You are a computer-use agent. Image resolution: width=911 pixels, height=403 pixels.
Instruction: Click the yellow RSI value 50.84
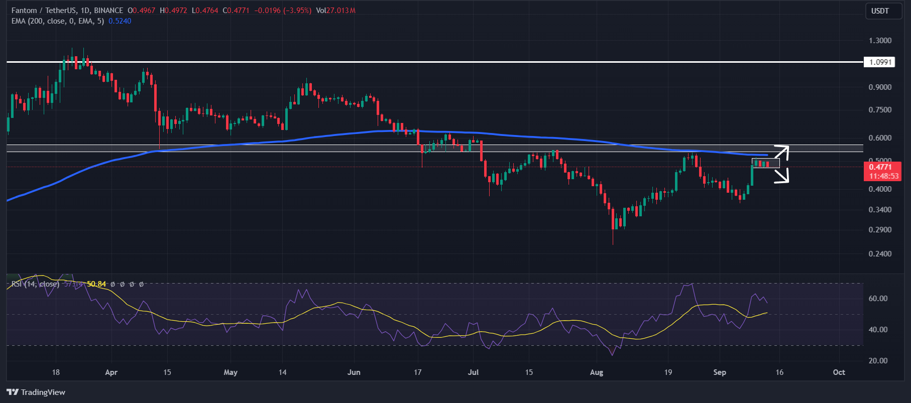[96, 284]
